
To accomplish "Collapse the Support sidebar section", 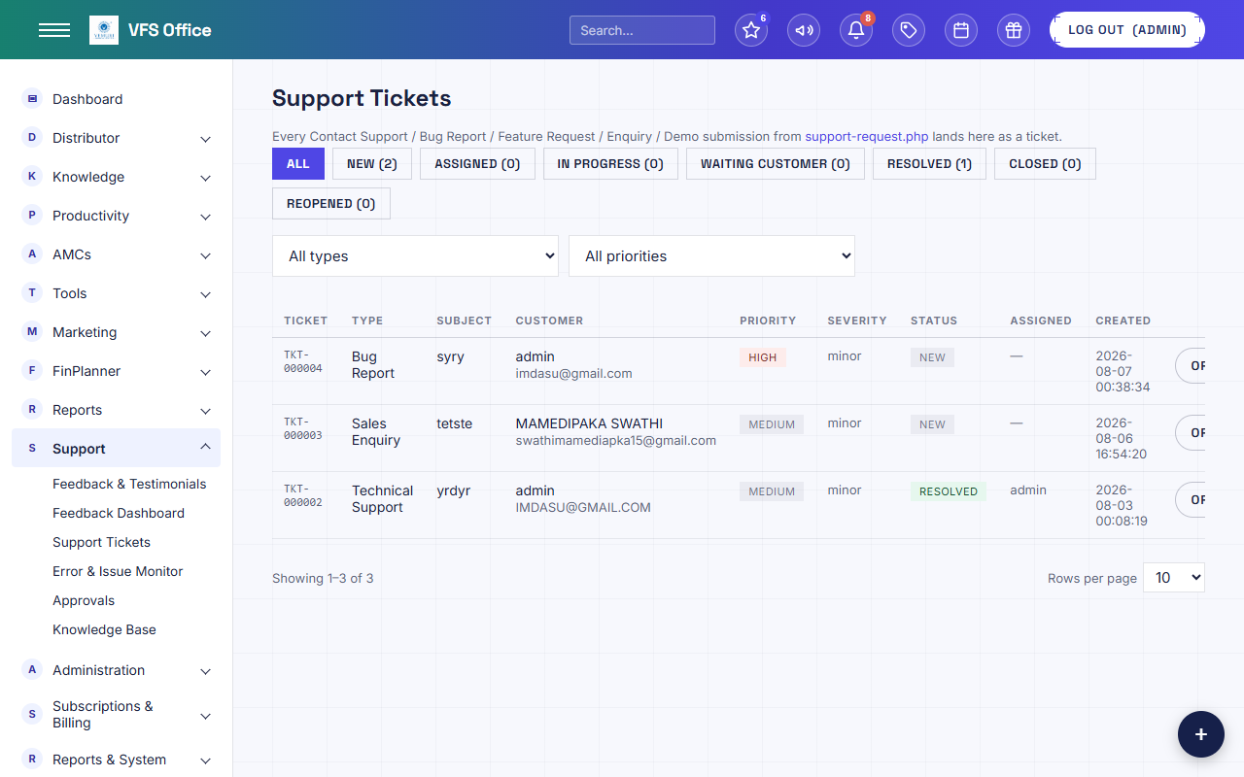I will point(116,448).
